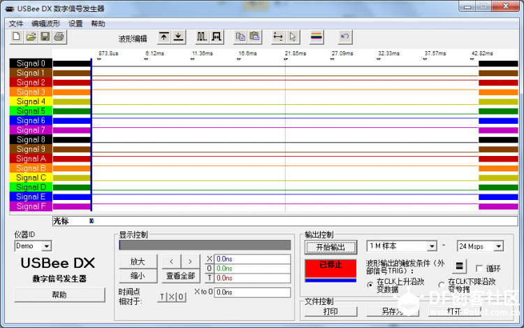Screen dimensions: 524x328
Task: Click the chip icon next to TRIG
Action: tap(459, 266)
